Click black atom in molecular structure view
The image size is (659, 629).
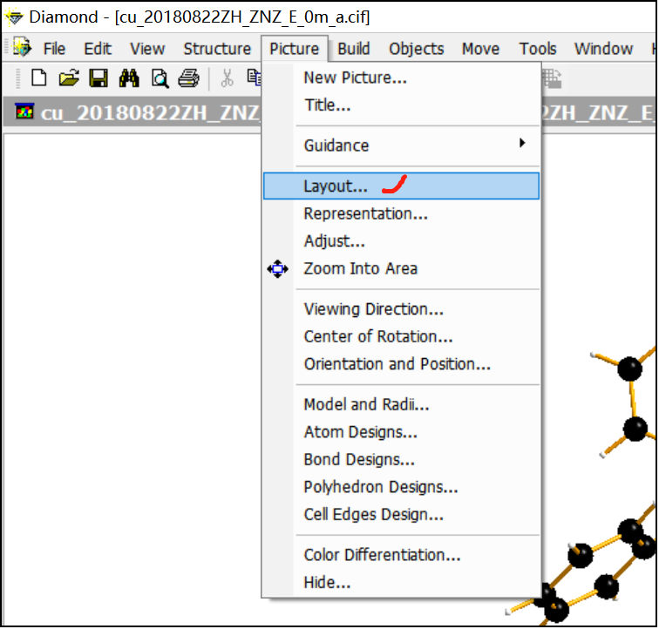click(629, 369)
